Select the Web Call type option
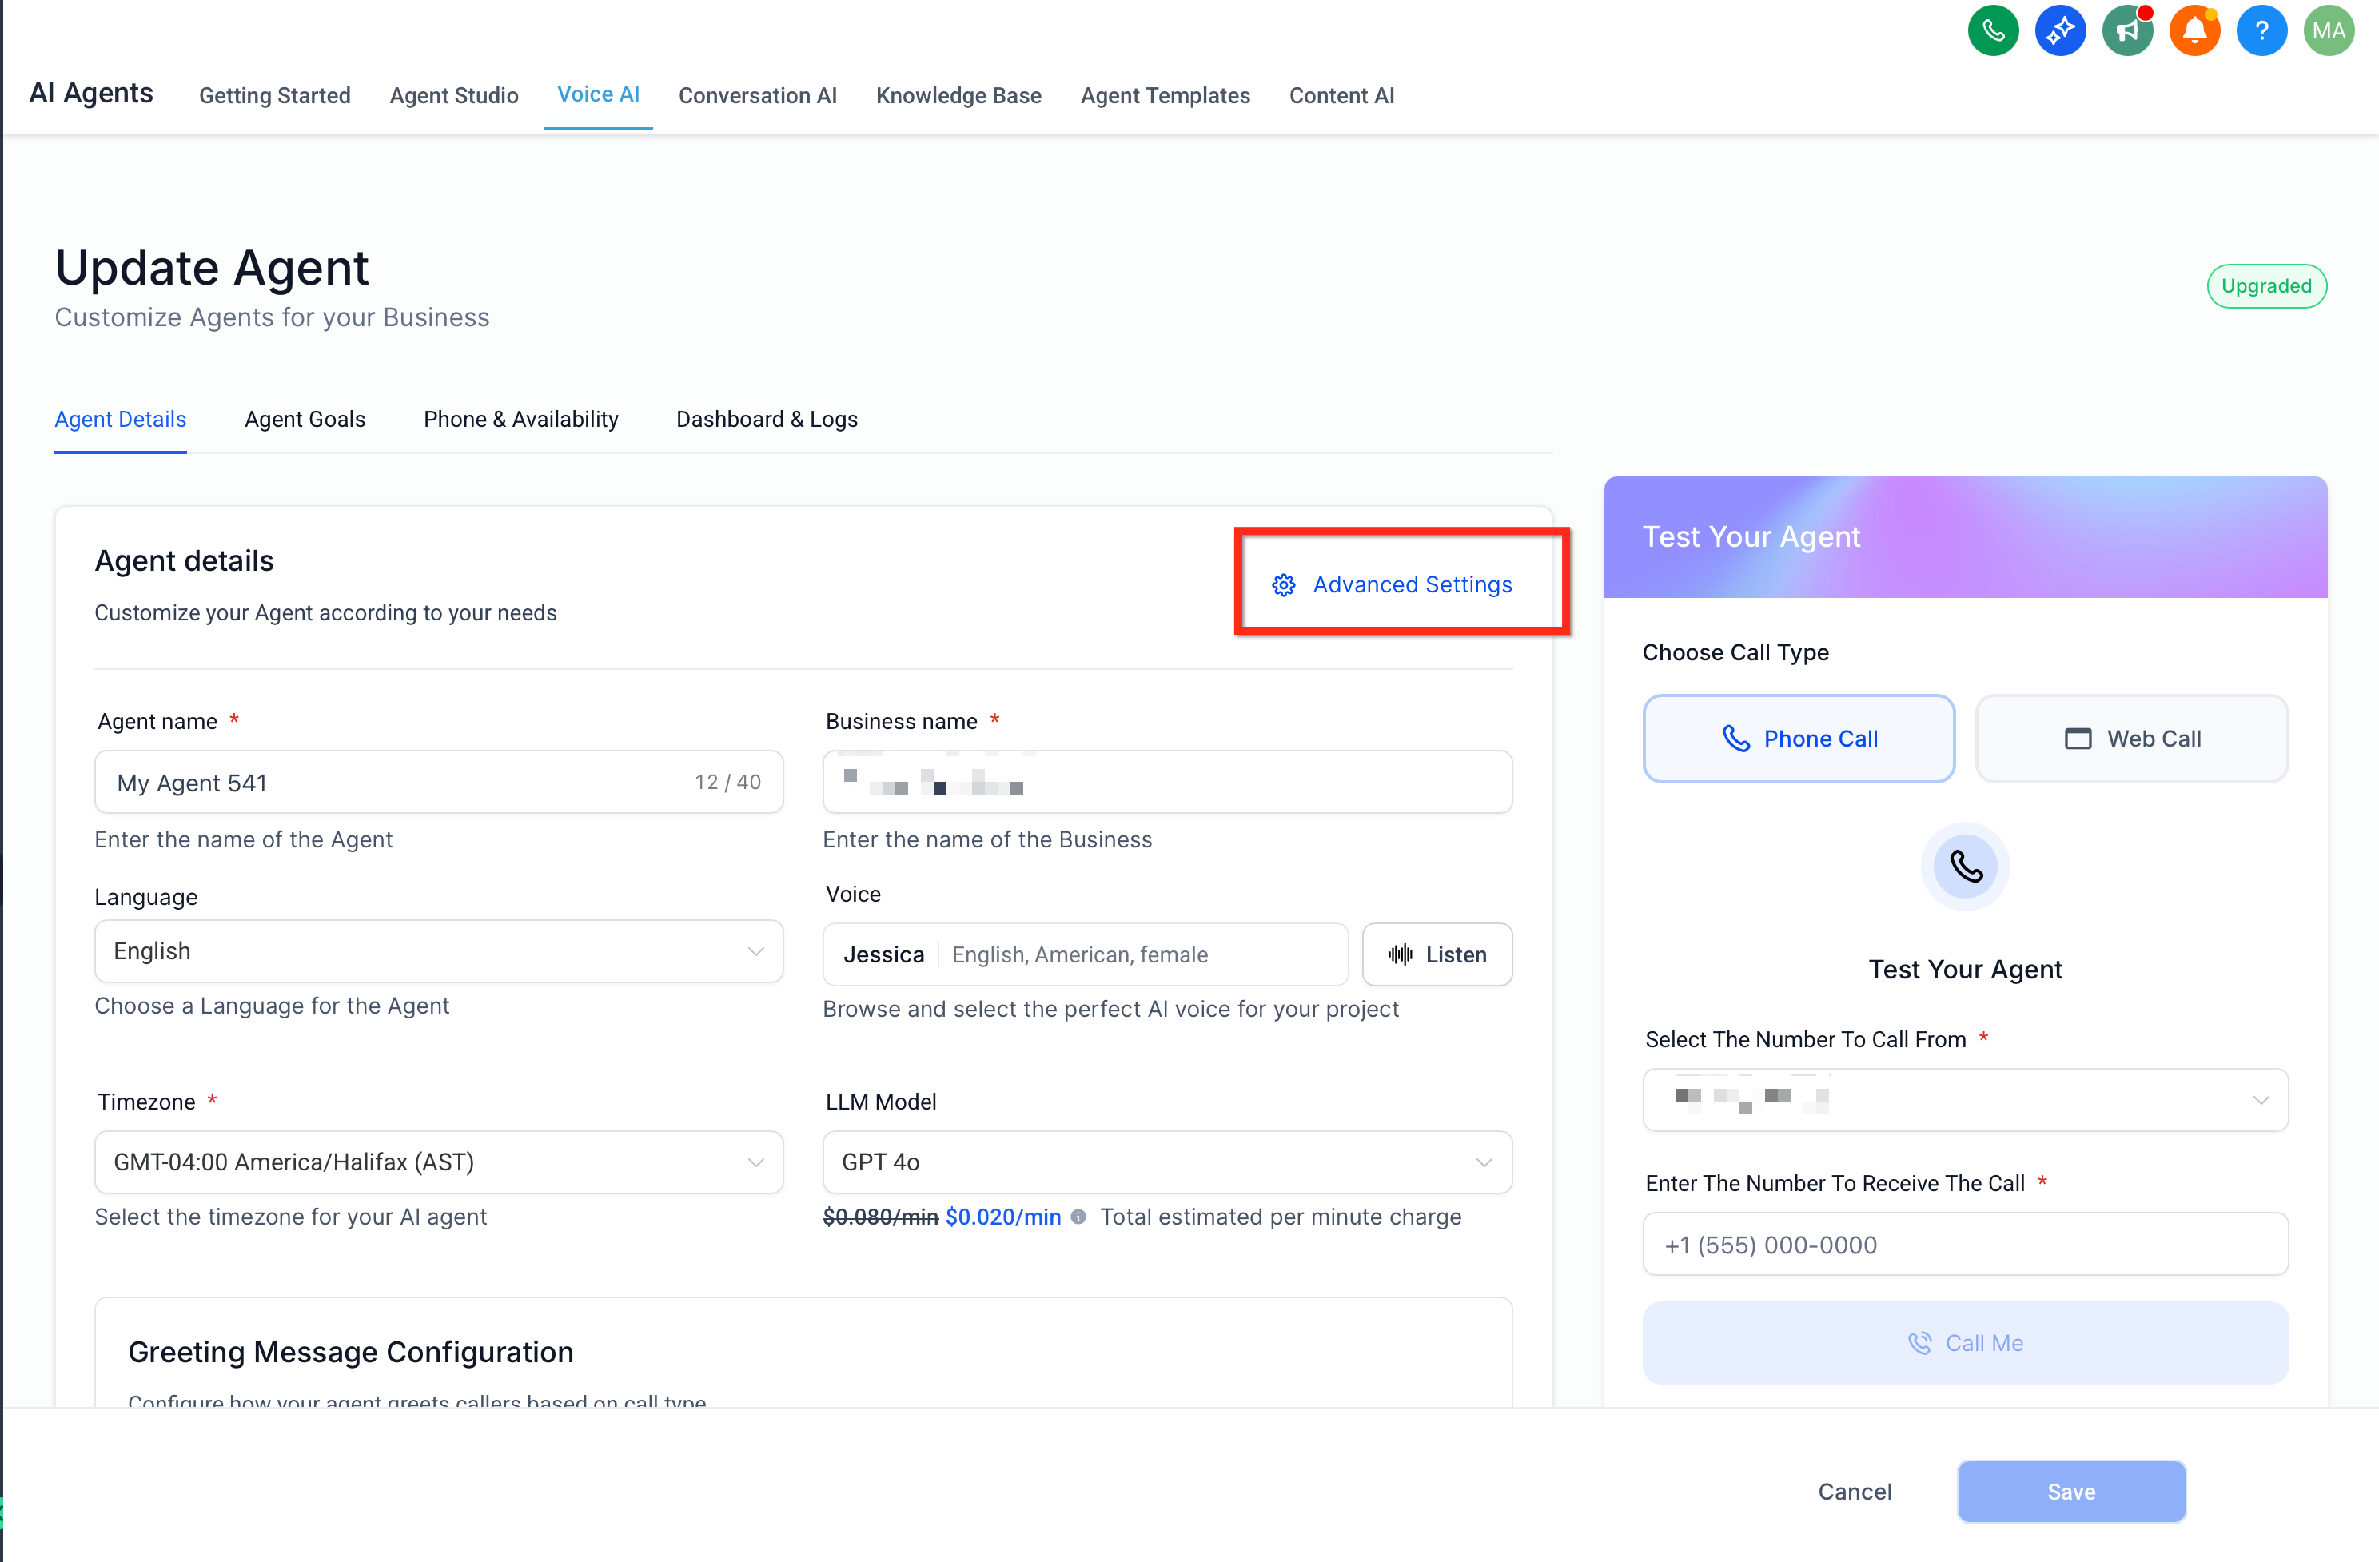 [2131, 739]
